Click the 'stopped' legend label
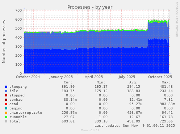The image size is (180, 134). point(17,95)
